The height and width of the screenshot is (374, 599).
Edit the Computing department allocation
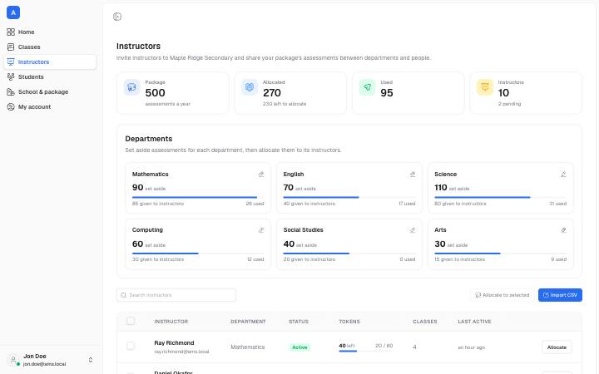click(261, 230)
